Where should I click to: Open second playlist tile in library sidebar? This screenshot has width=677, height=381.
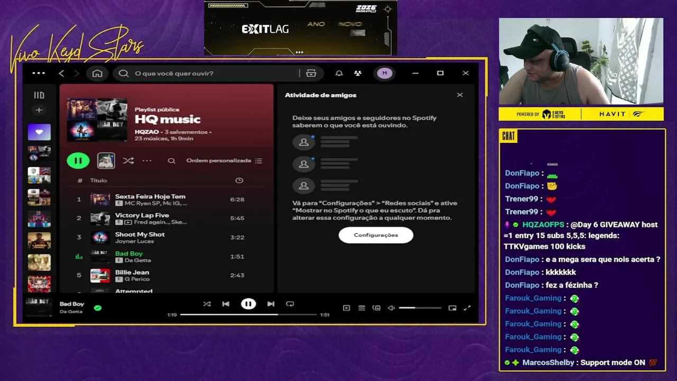[39, 154]
